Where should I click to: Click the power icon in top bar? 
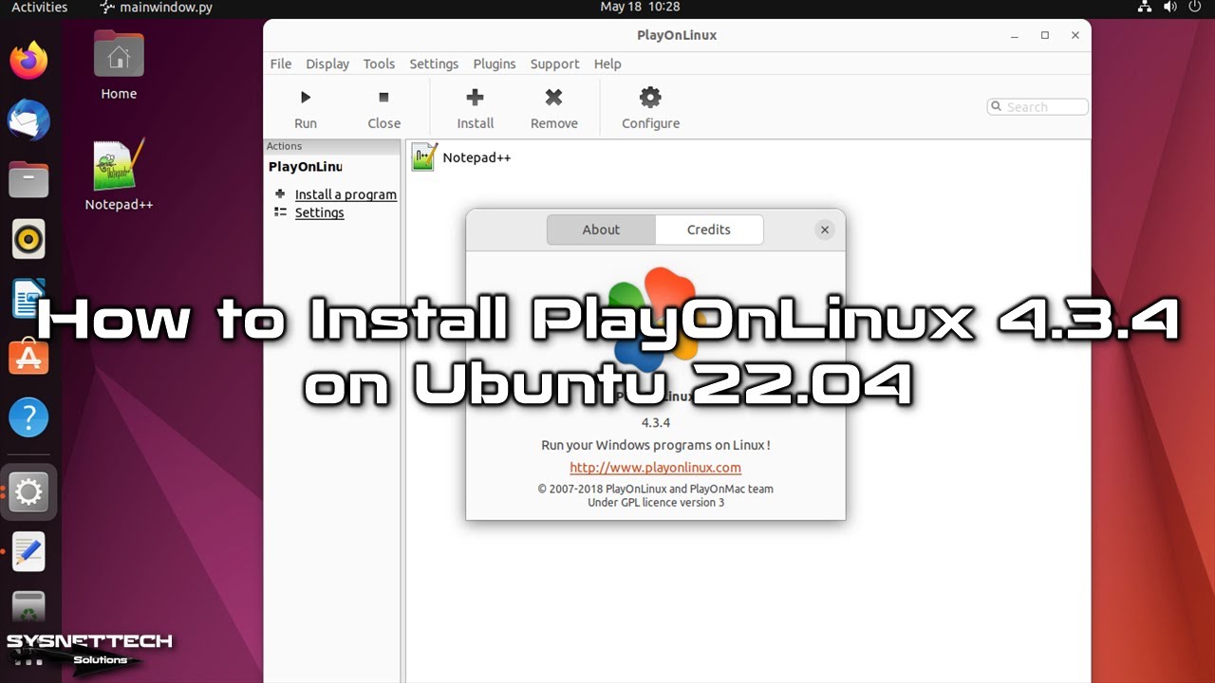1195,8
